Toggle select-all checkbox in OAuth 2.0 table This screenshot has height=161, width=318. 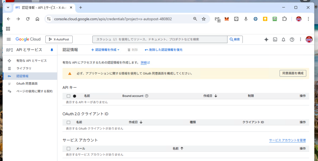69,122
